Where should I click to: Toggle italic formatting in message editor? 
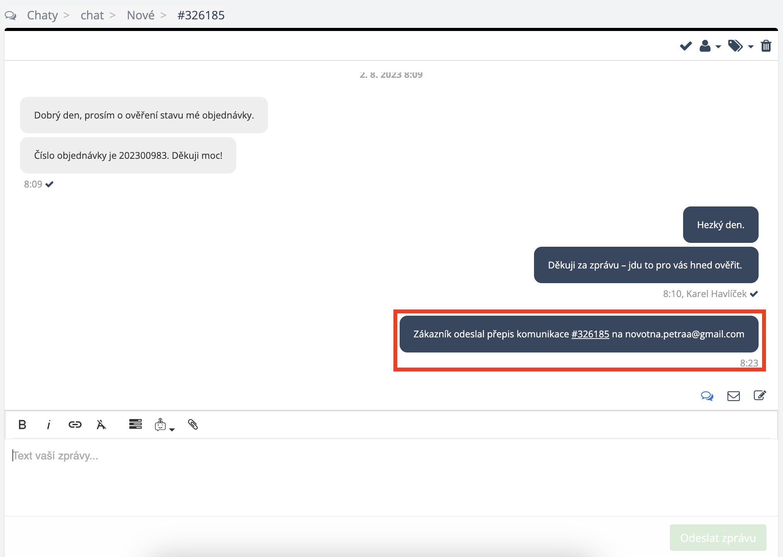click(x=48, y=425)
